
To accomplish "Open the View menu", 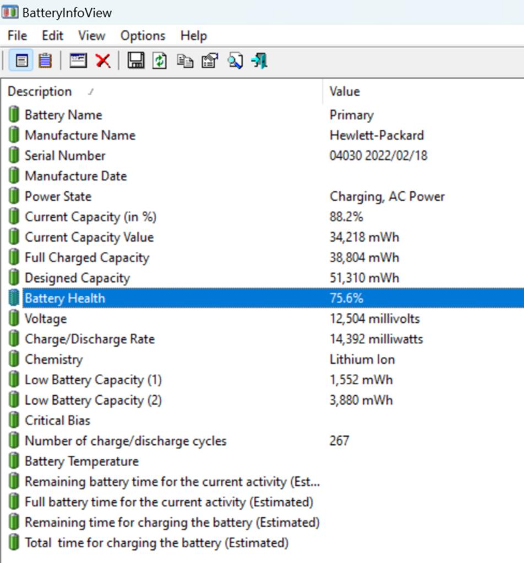I will 92,36.
